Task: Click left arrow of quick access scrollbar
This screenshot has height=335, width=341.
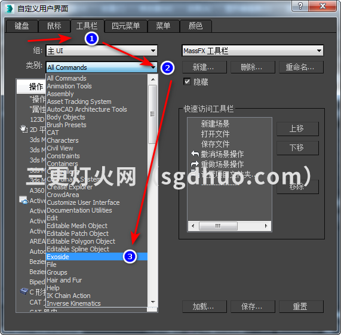Action: point(193,226)
